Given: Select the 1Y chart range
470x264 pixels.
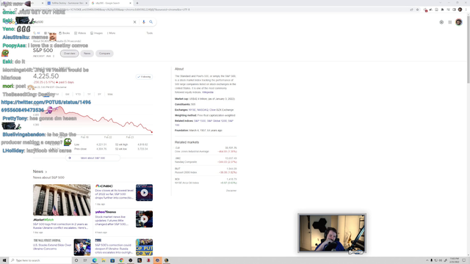Looking at the screenshot, I should click(x=89, y=95).
